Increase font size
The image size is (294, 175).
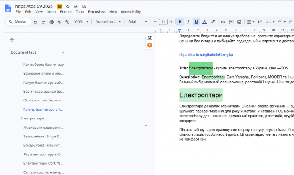(x=171, y=22)
